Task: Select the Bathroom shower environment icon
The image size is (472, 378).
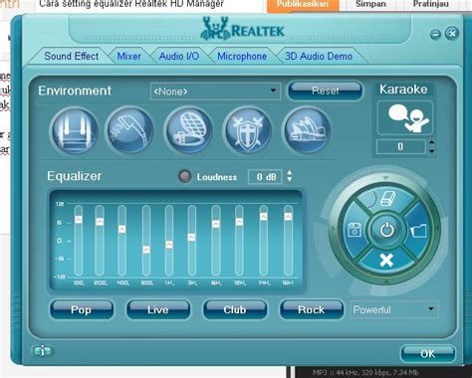Action: click(130, 130)
